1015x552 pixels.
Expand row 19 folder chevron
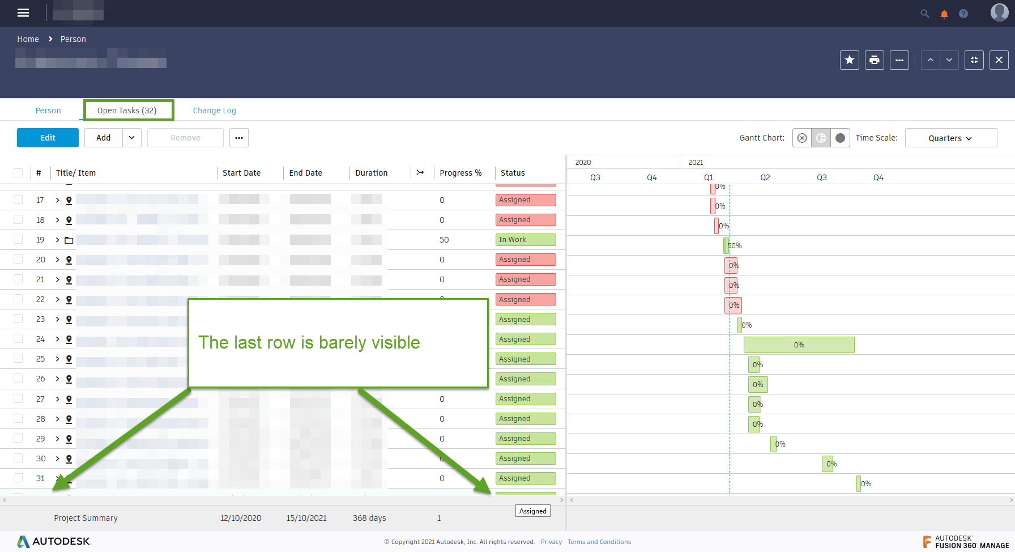(57, 240)
